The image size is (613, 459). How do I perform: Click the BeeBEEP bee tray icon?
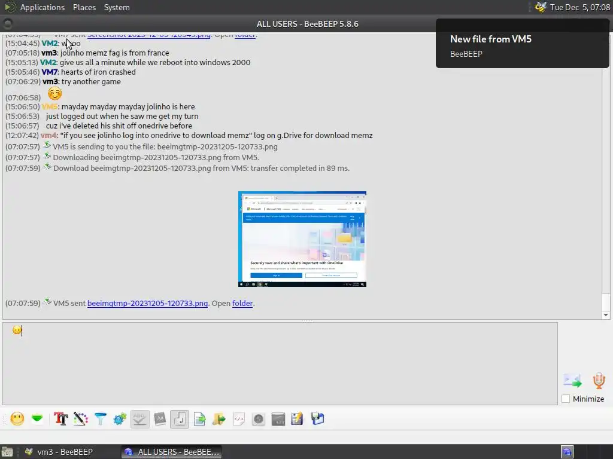click(x=541, y=7)
